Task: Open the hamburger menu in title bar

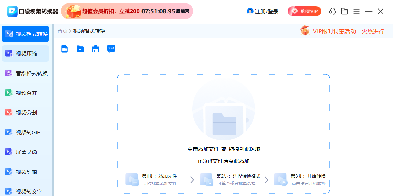Action: click(x=357, y=11)
